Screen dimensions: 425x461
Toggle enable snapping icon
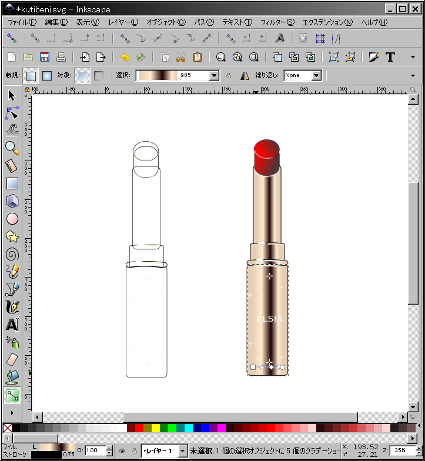[12, 39]
